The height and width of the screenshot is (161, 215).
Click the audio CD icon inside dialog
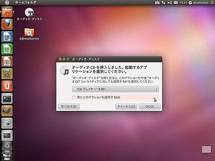pyautogui.click(x=64, y=70)
